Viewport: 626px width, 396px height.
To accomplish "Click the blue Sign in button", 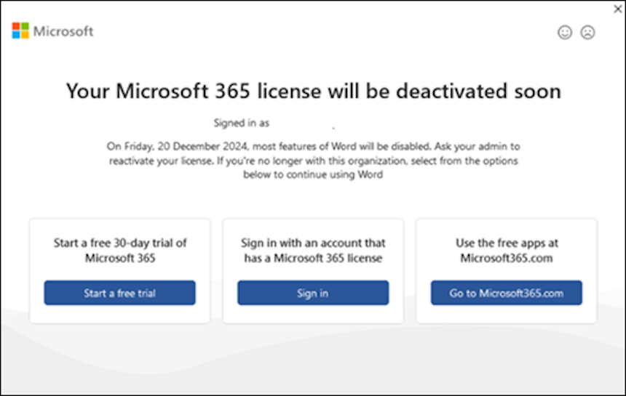I will point(313,293).
